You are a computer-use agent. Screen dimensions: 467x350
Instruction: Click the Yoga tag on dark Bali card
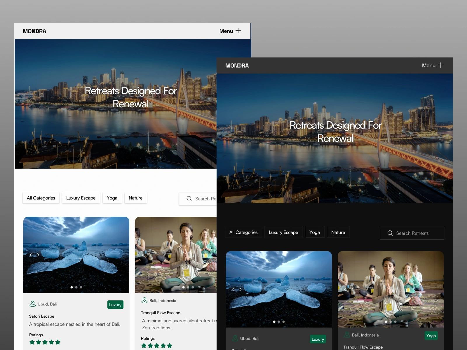coord(431,336)
